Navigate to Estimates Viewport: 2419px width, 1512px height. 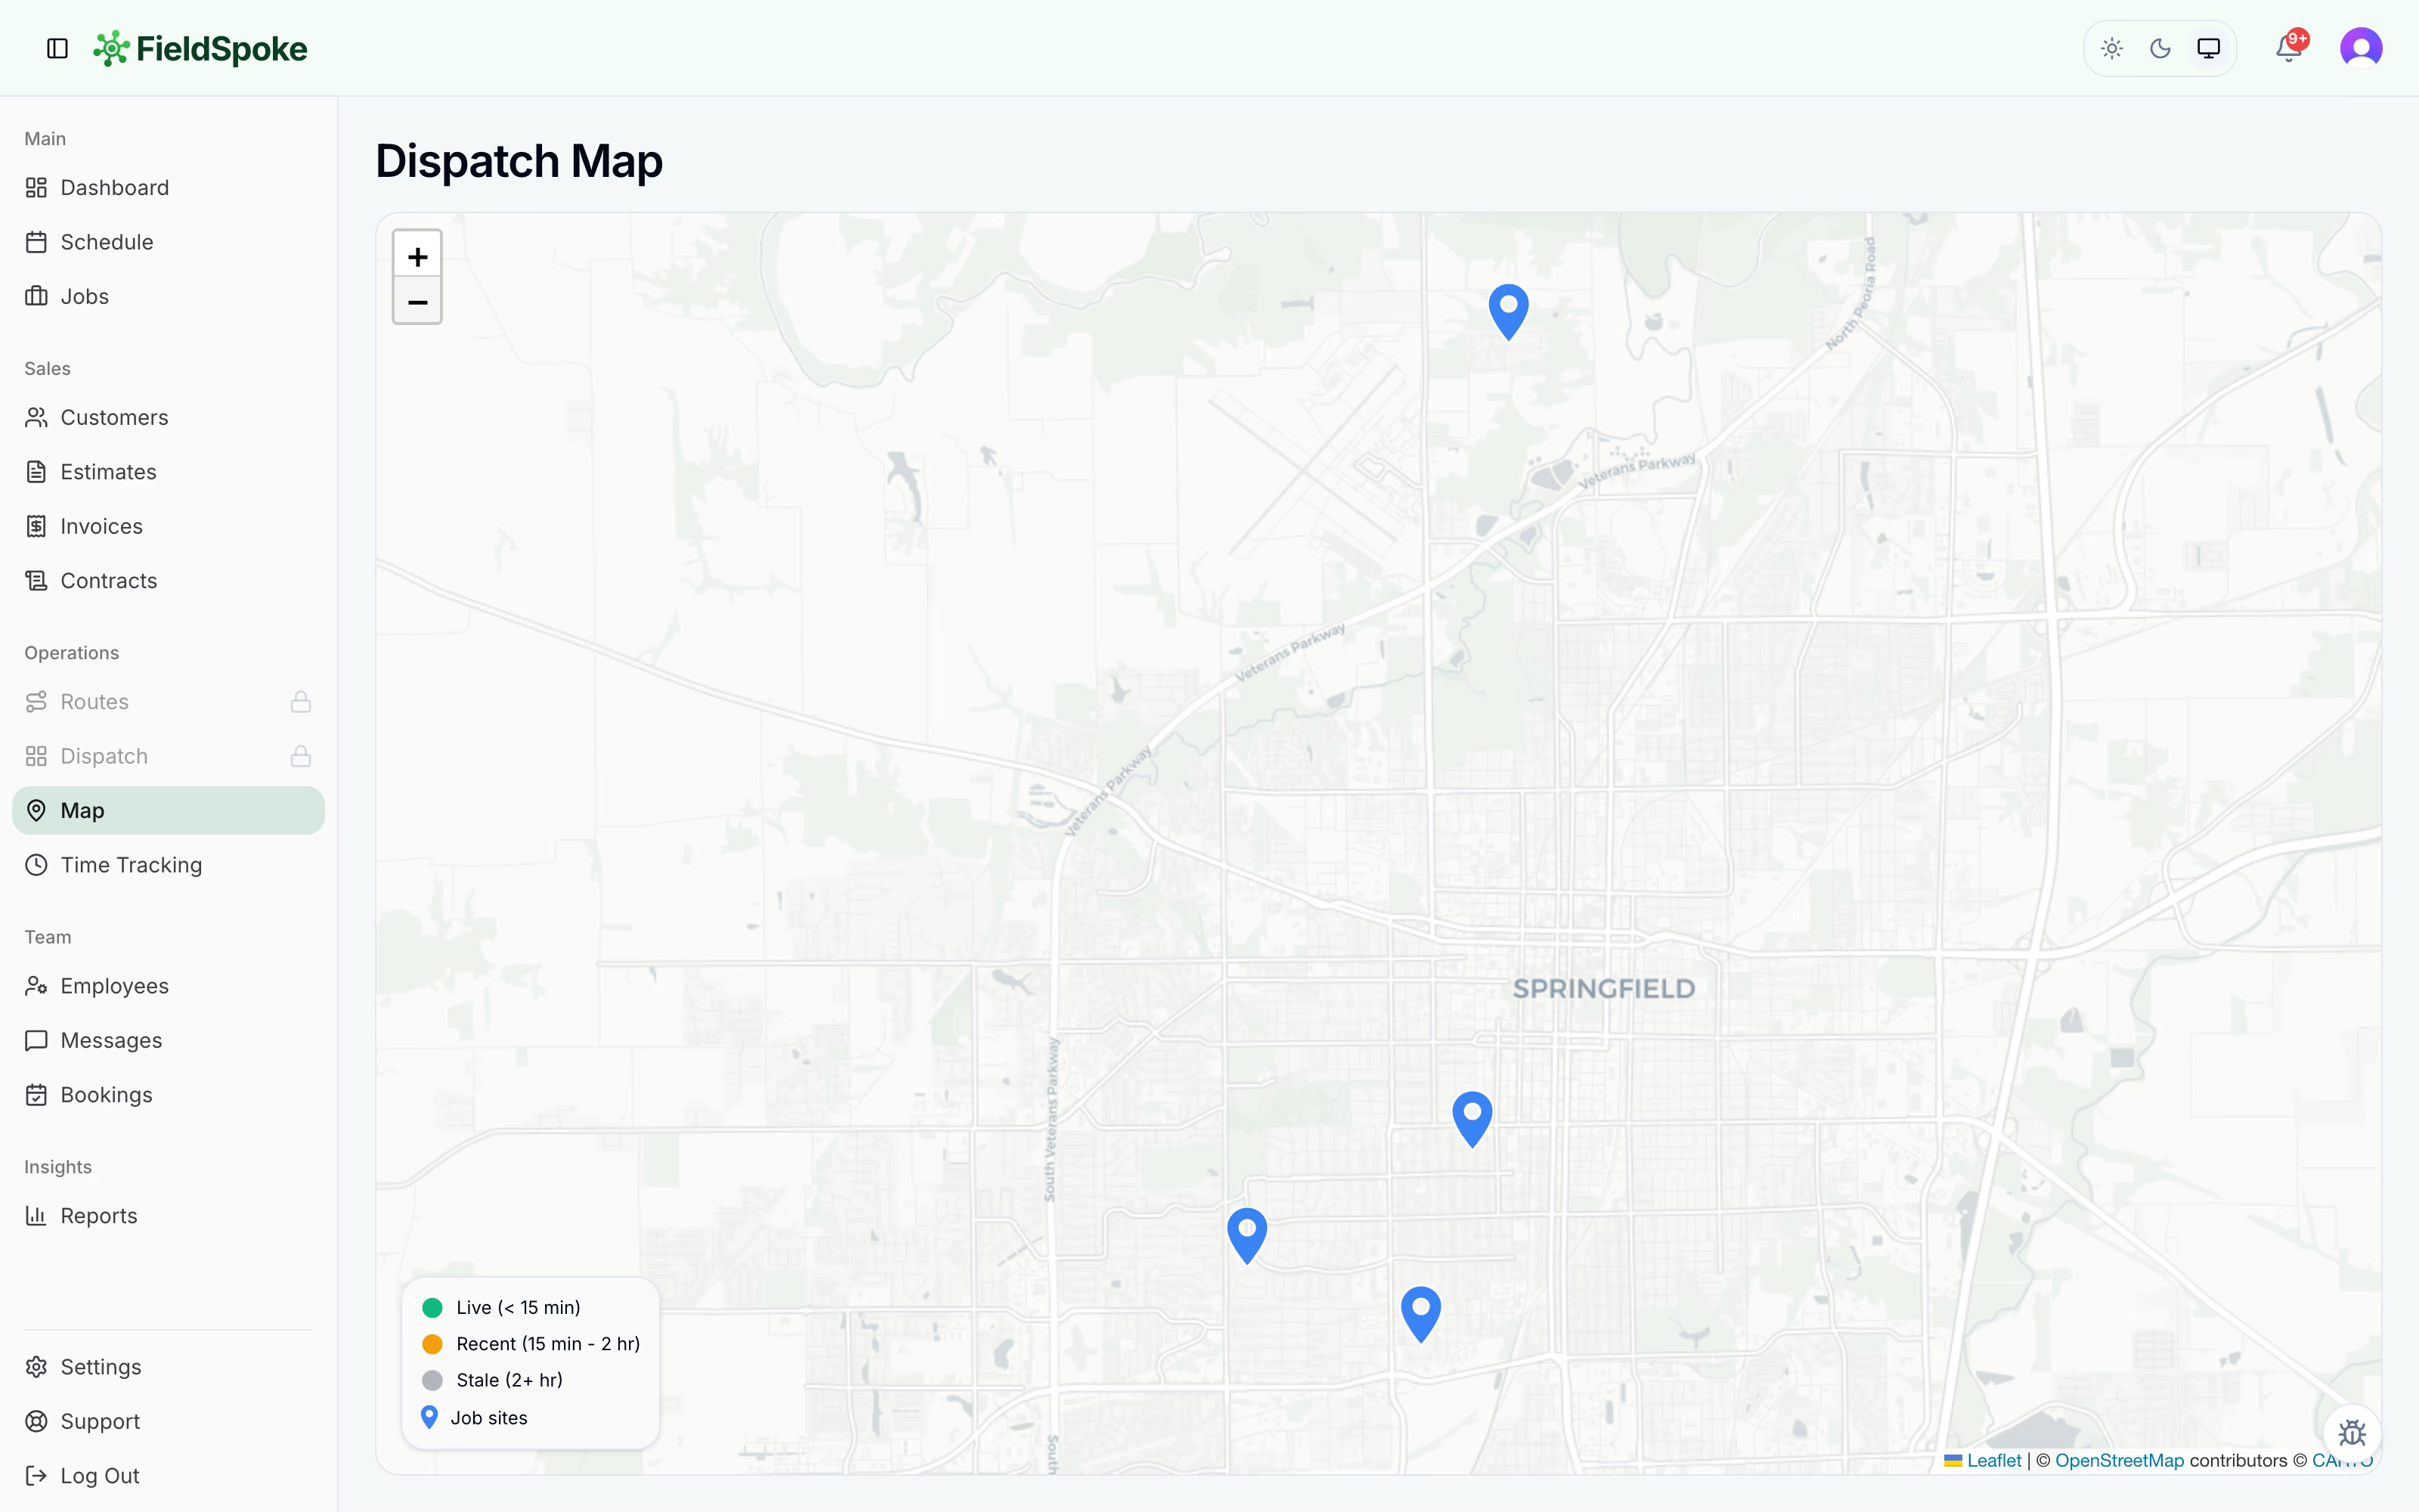pyautogui.click(x=168, y=472)
